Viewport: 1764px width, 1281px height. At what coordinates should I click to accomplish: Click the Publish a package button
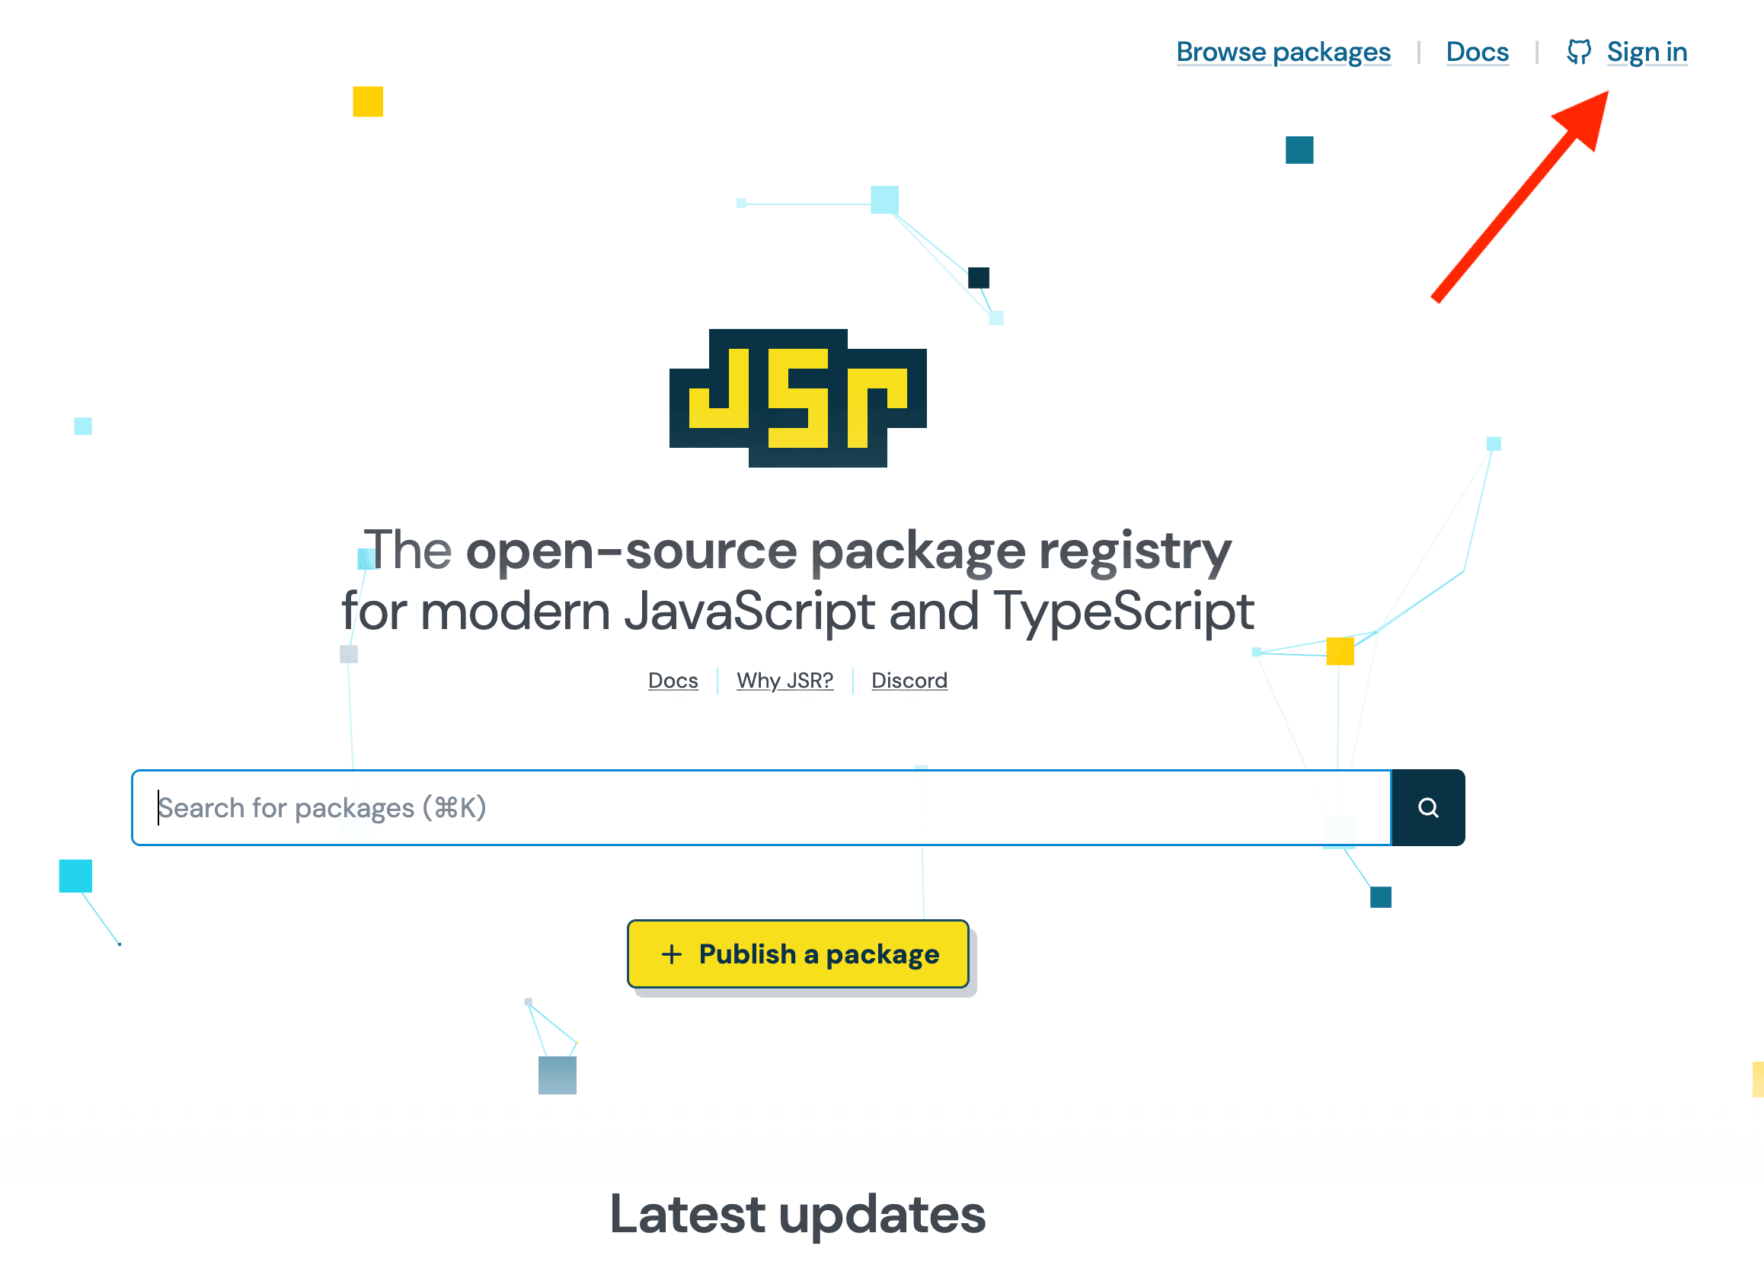798,954
